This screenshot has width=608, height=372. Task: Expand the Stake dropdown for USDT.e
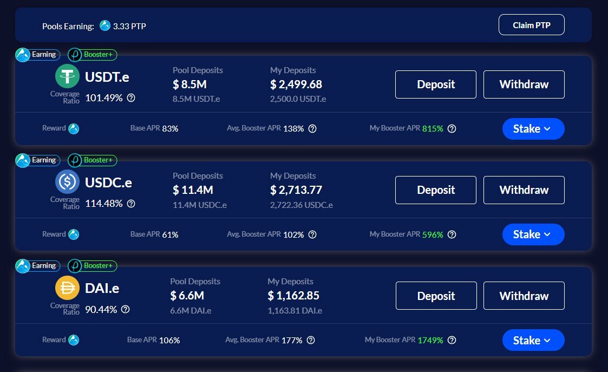click(x=533, y=129)
